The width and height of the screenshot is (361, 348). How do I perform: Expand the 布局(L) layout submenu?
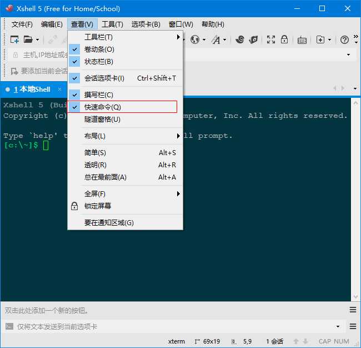coord(126,136)
